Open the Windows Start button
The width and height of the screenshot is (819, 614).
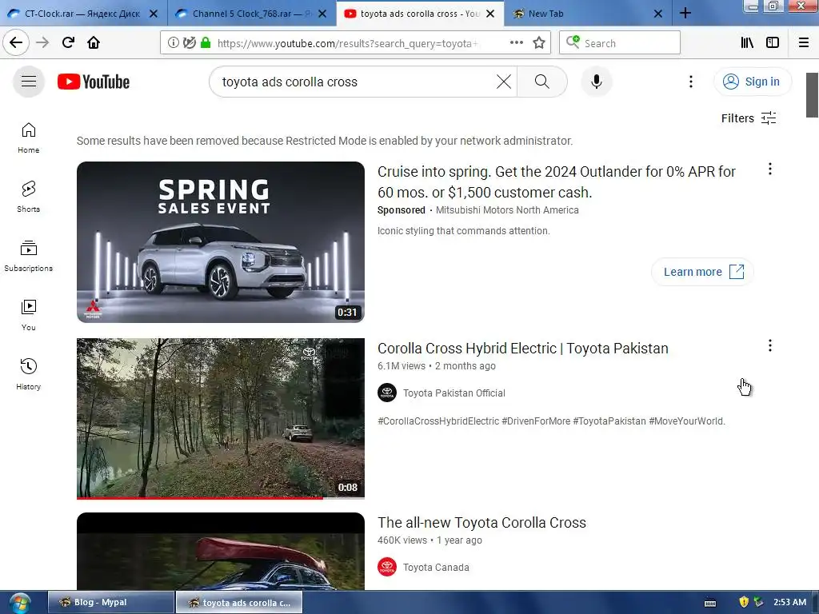(18, 604)
